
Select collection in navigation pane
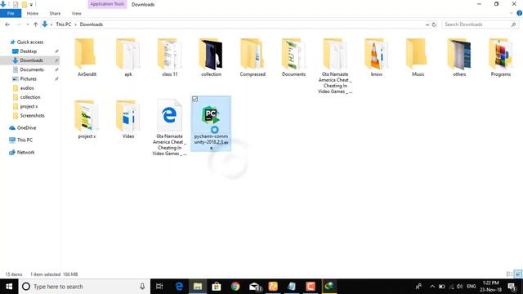(30, 97)
